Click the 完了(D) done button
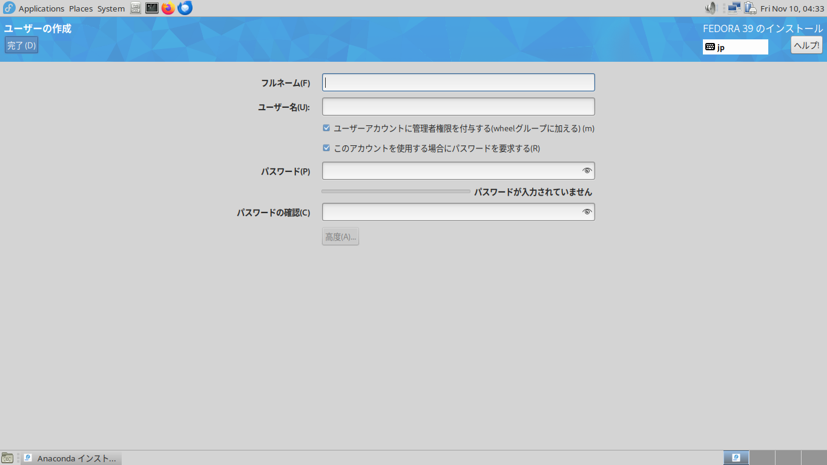 pyautogui.click(x=21, y=45)
